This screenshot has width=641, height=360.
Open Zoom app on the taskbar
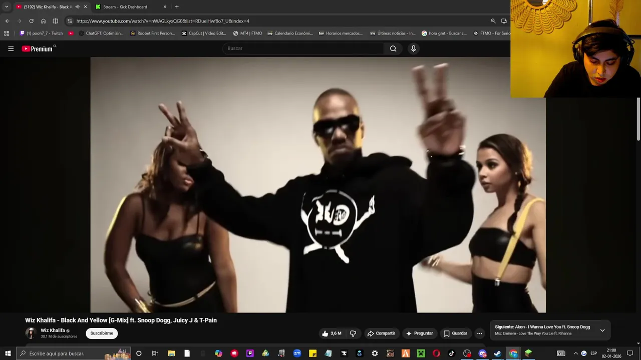click(x=297, y=353)
